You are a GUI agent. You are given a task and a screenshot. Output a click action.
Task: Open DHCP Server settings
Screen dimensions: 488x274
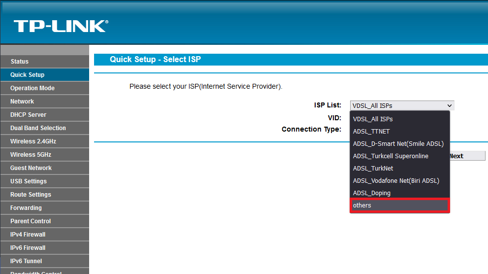tap(45, 115)
